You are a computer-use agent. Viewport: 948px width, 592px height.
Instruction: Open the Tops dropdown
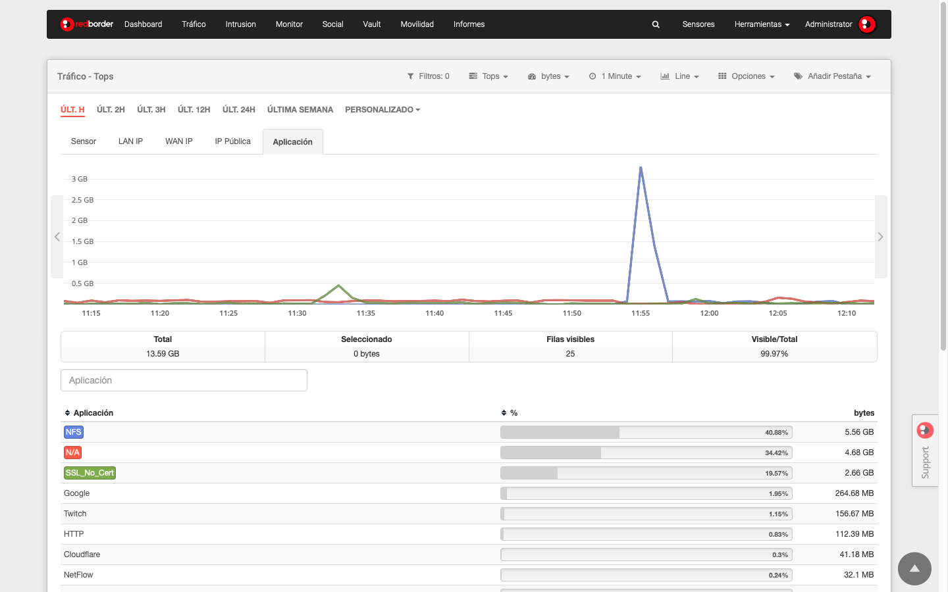point(488,76)
